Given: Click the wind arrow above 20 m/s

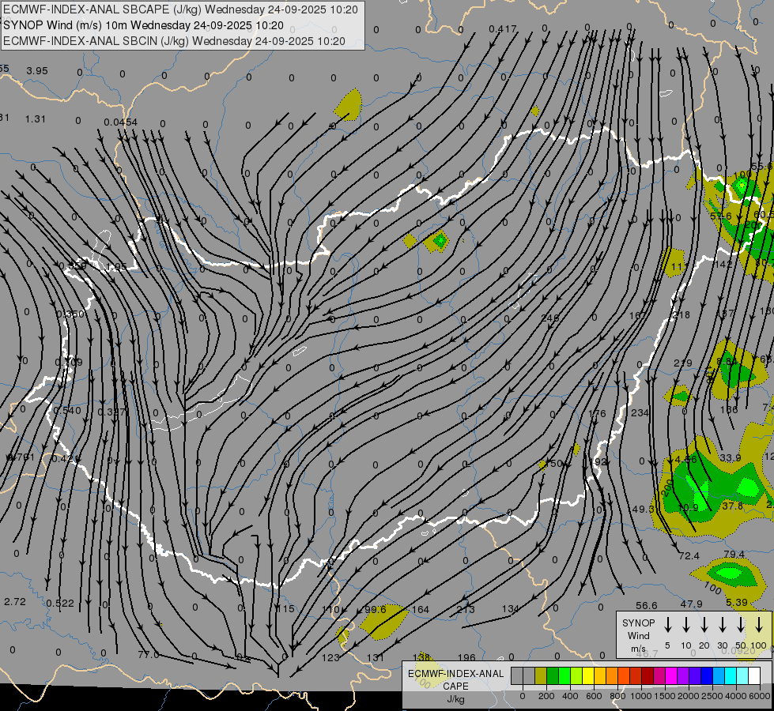Looking at the screenshot, I should click(x=704, y=624).
